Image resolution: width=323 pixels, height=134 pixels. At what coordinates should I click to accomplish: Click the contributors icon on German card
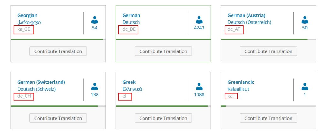[x=199, y=20]
